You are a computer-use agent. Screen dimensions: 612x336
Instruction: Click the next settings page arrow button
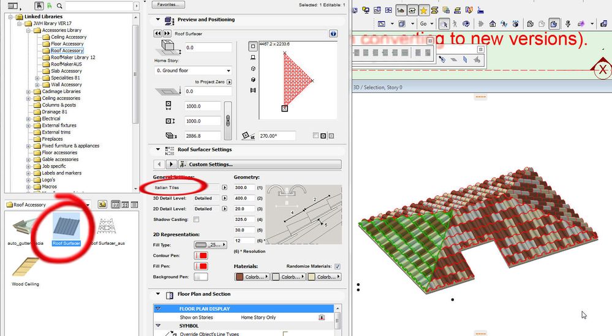click(x=171, y=165)
